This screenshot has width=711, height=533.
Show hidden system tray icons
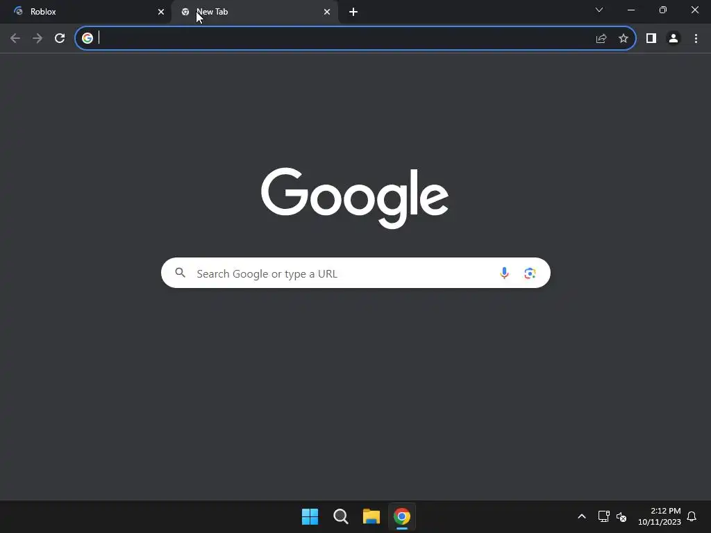point(582,516)
